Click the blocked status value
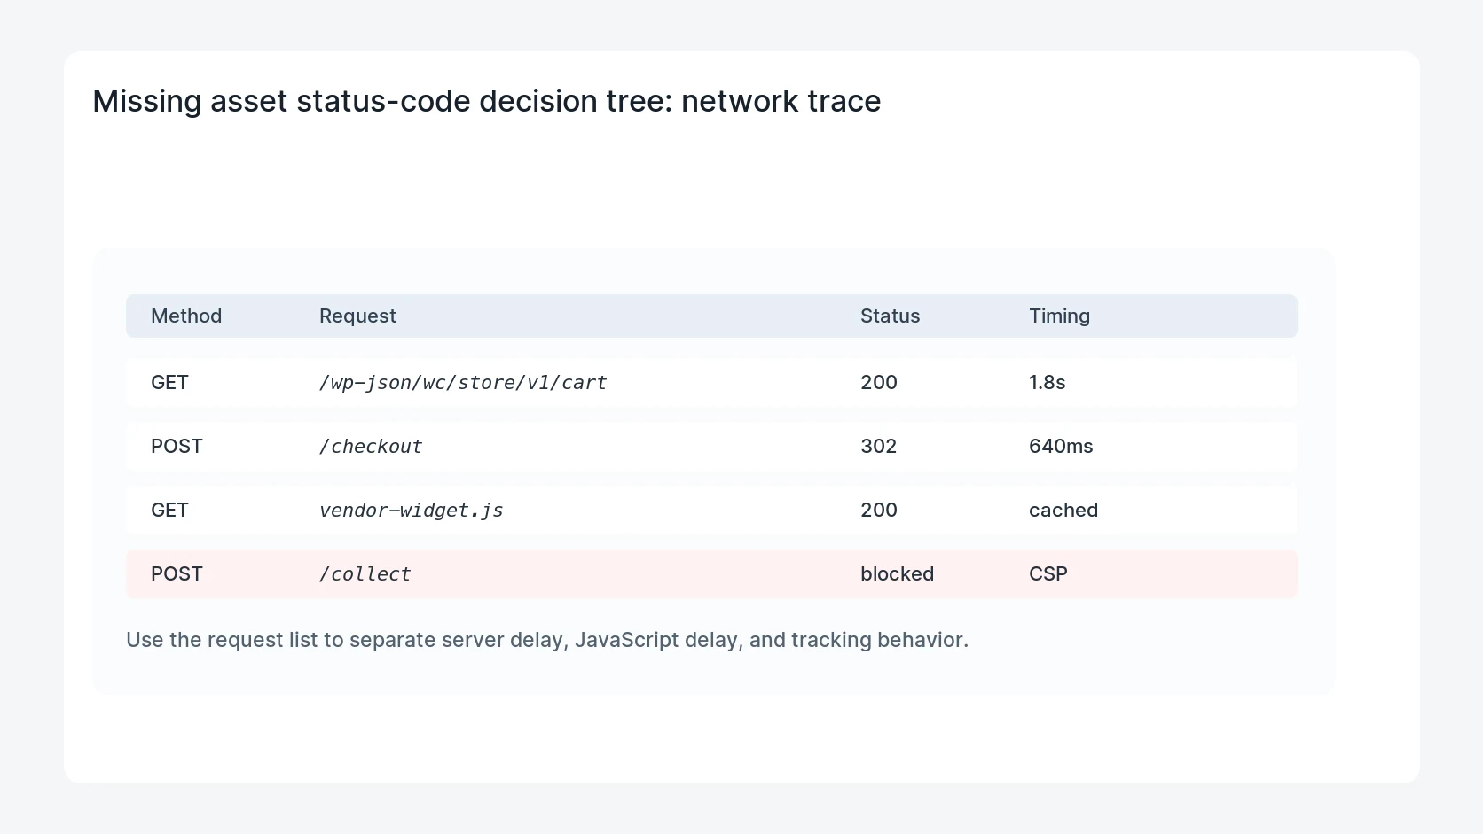The image size is (1483, 834). coord(897,574)
